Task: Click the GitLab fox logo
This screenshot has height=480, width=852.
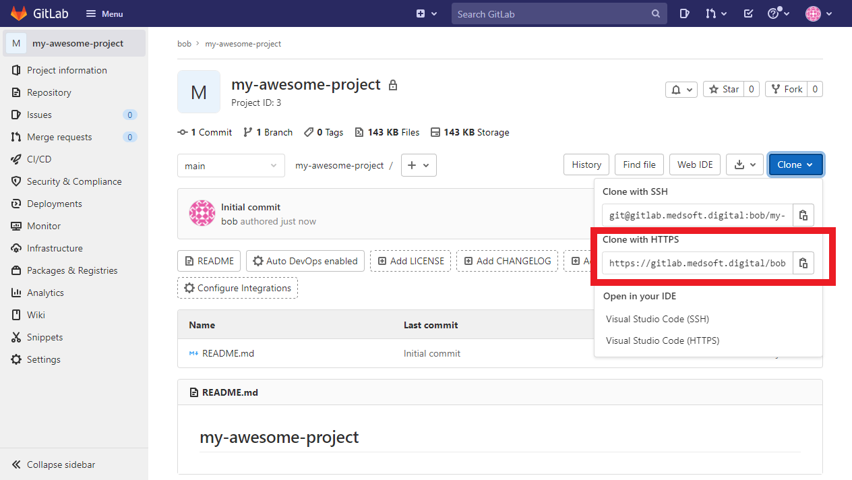Action: pos(19,13)
